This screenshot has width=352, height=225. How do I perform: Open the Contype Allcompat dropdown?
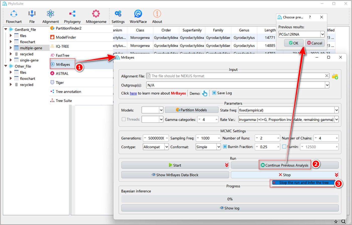166,147
